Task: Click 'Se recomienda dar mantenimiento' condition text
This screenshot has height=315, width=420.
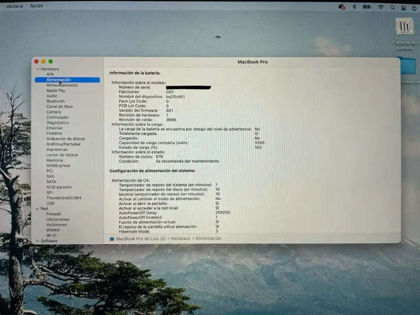Action: (187, 161)
